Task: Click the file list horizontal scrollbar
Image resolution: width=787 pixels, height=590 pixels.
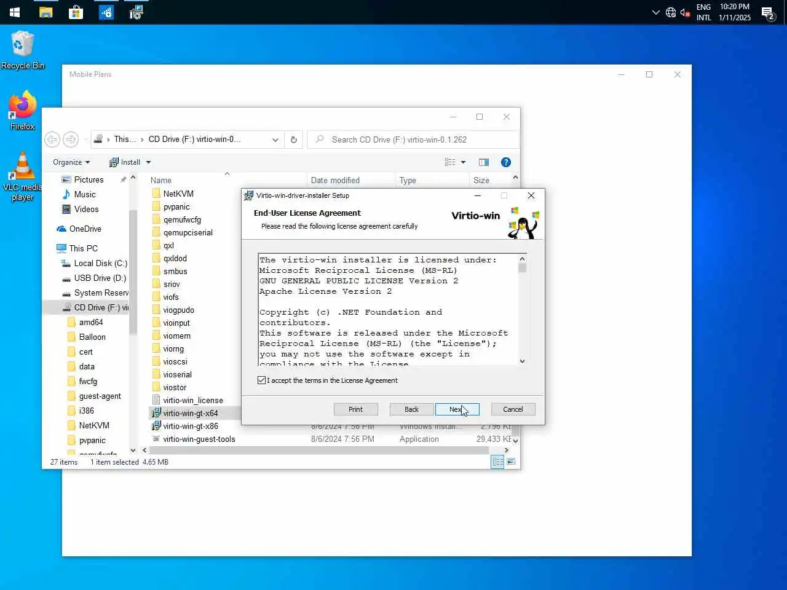Action: tap(318, 450)
